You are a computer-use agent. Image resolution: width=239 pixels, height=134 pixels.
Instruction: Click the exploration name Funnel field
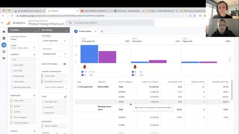(13, 39)
